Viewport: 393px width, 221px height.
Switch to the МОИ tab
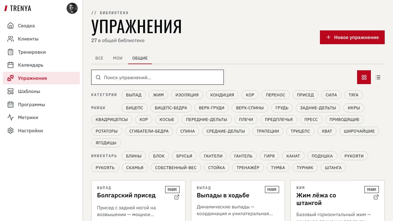coord(118,58)
